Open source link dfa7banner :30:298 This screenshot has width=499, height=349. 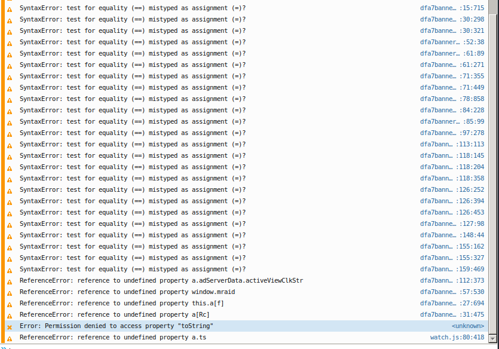click(452, 19)
